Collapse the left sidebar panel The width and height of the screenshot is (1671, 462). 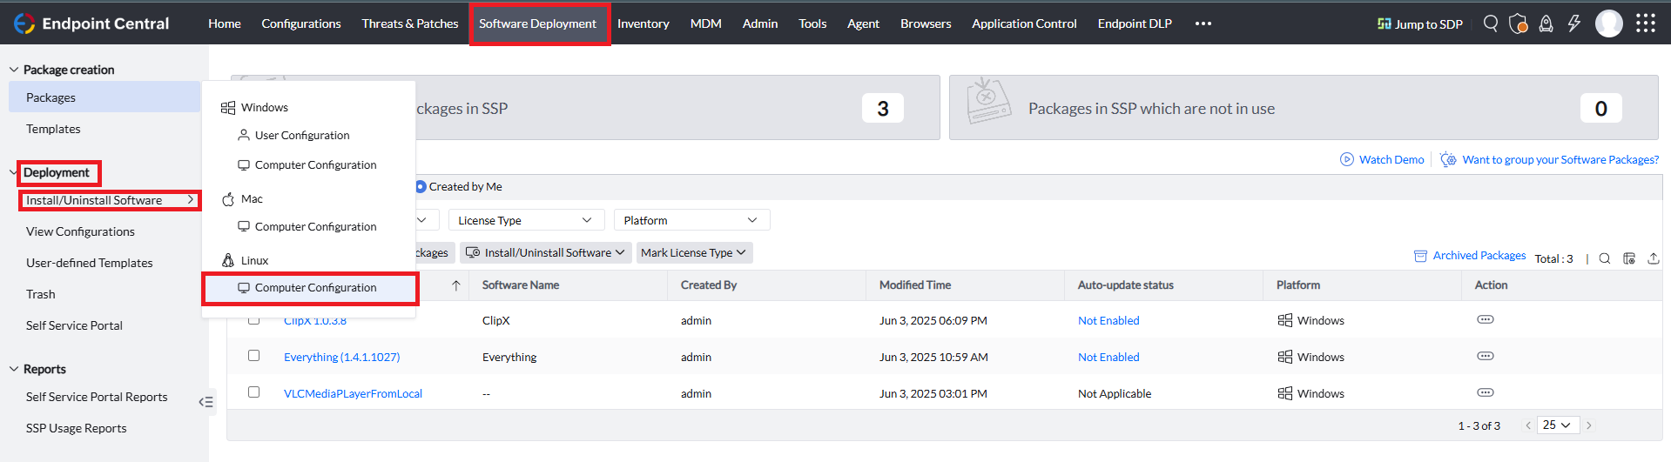[206, 402]
